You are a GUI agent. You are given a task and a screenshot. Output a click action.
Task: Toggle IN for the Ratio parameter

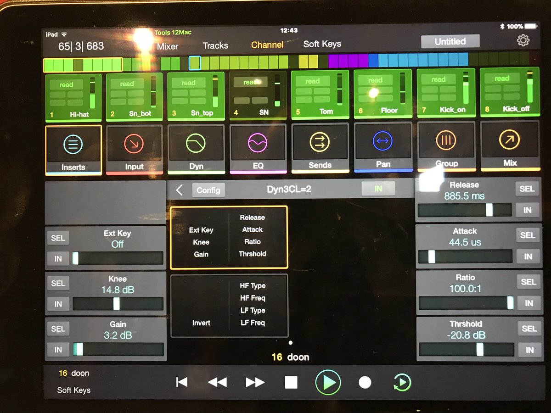coord(529,303)
